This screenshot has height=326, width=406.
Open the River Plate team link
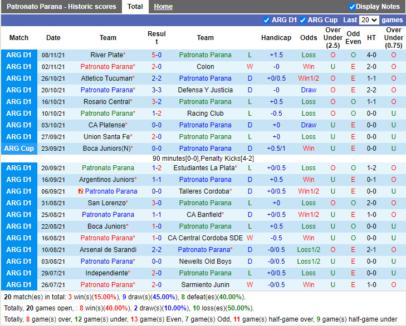coord(106,55)
